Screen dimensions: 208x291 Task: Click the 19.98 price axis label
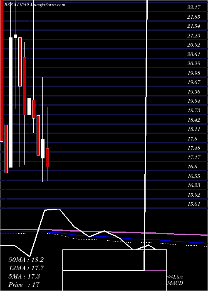click(x=194, y=73)
